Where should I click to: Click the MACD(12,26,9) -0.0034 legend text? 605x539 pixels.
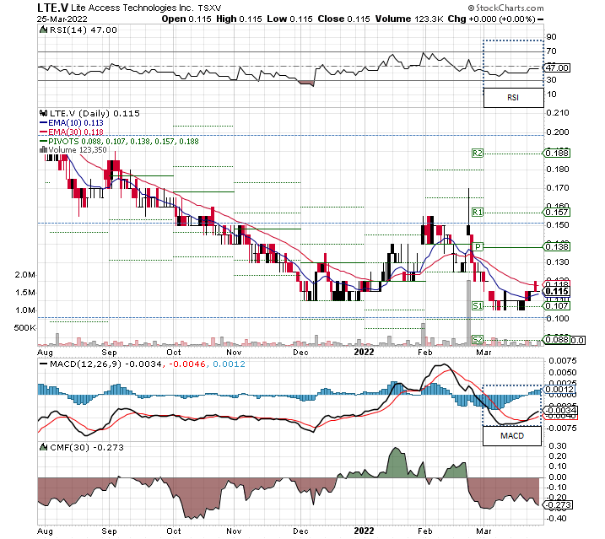[106, 364]
